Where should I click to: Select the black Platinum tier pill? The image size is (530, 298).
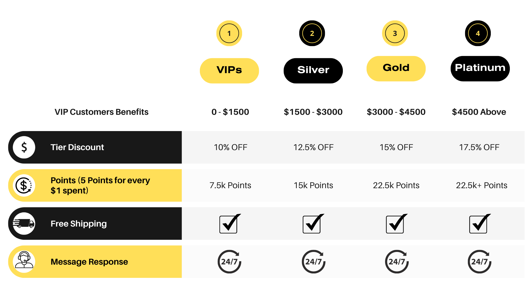(480, 68)
